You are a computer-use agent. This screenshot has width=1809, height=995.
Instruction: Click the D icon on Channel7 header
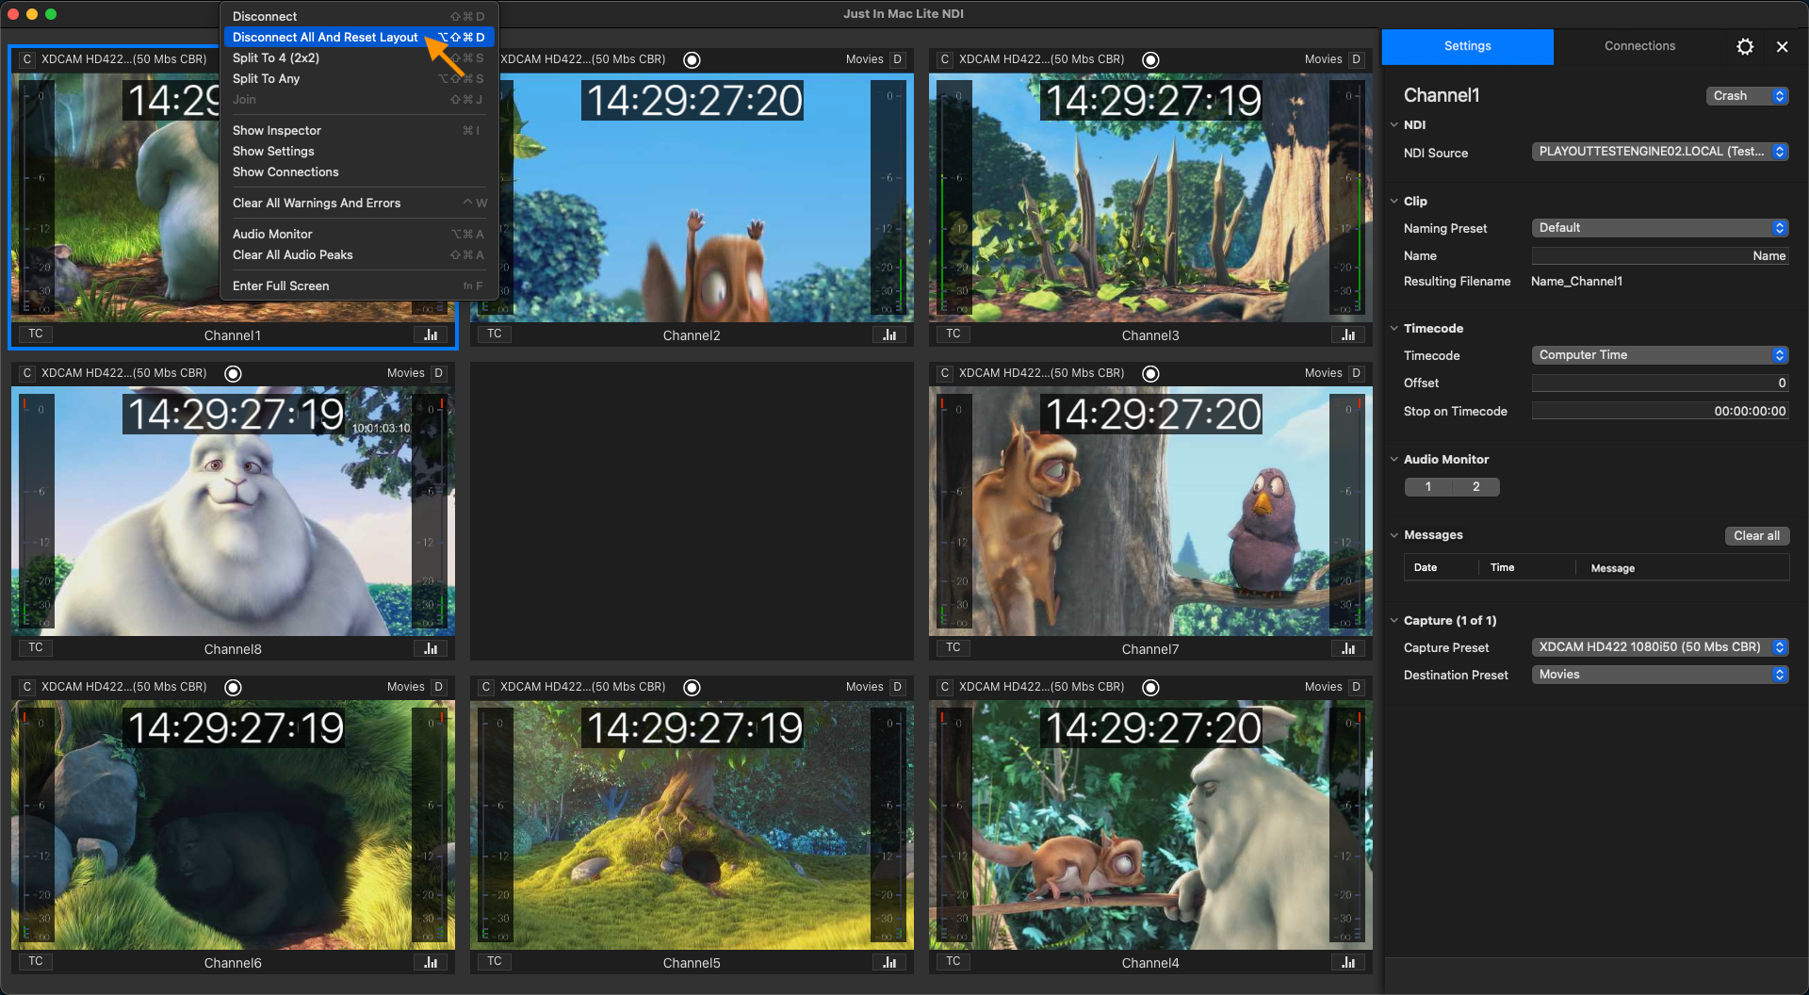tap(1356, 373)
